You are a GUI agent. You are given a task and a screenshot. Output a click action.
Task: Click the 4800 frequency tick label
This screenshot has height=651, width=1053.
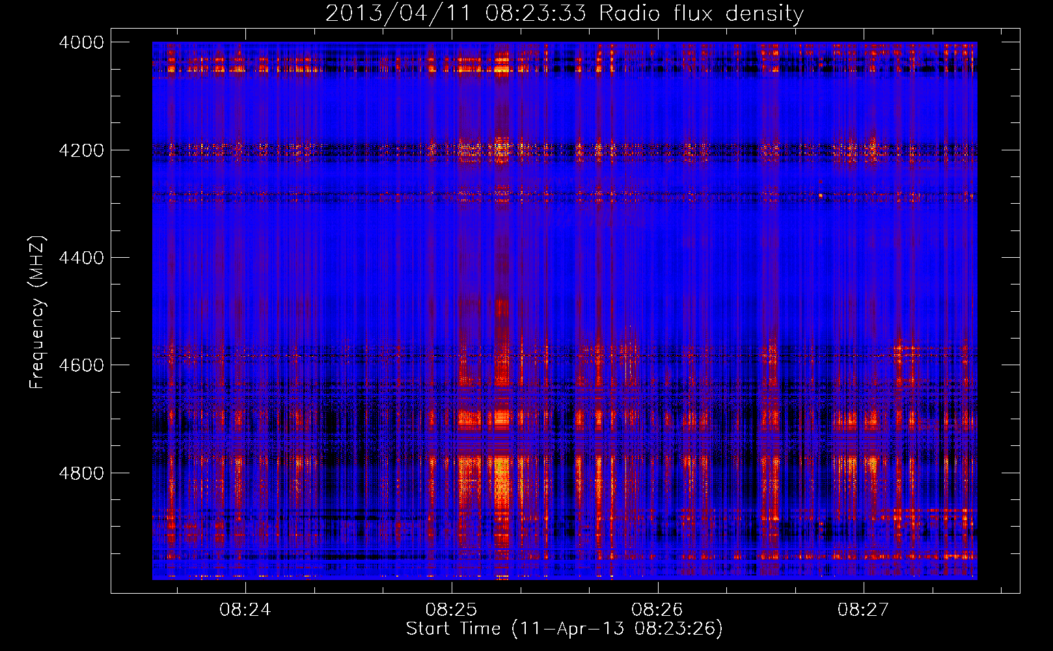pos(81,473)
